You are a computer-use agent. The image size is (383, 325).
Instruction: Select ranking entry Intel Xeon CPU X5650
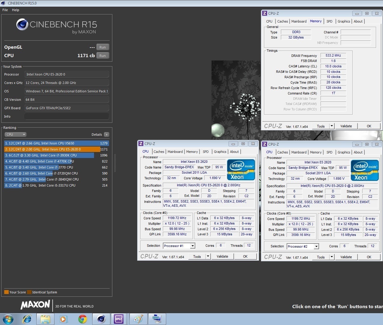(56, 143)
